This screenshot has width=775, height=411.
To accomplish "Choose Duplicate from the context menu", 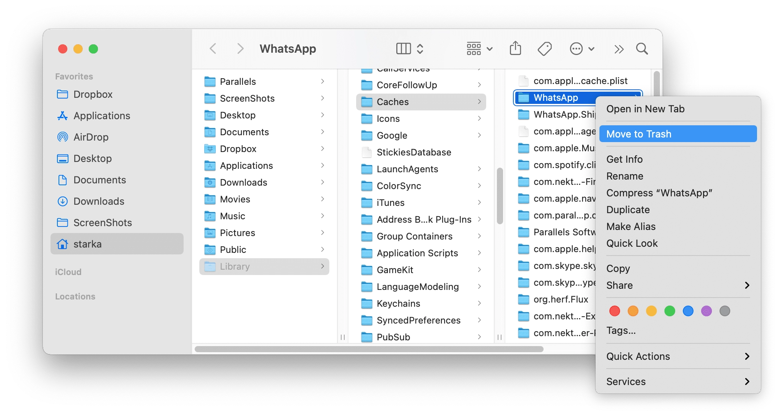I will click(x=678, y=210).
